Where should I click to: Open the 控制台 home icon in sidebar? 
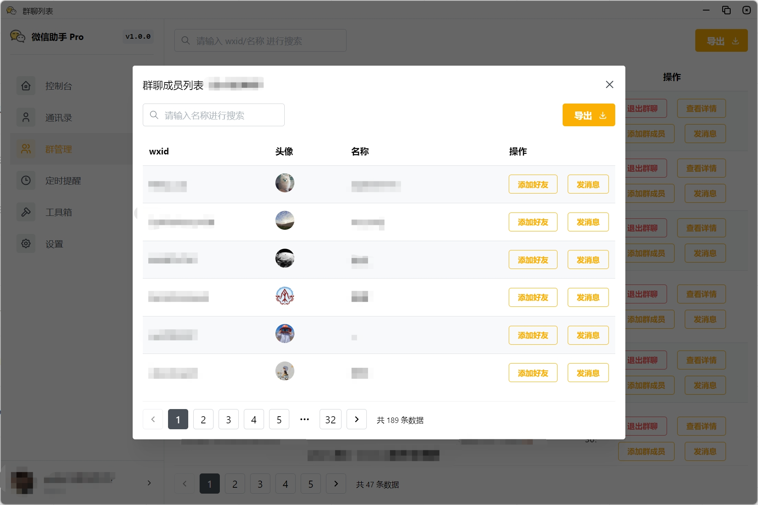point(26,86)
